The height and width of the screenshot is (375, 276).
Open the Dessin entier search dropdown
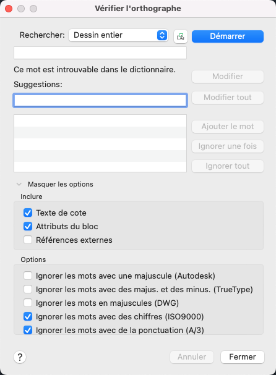pos(118,35)
